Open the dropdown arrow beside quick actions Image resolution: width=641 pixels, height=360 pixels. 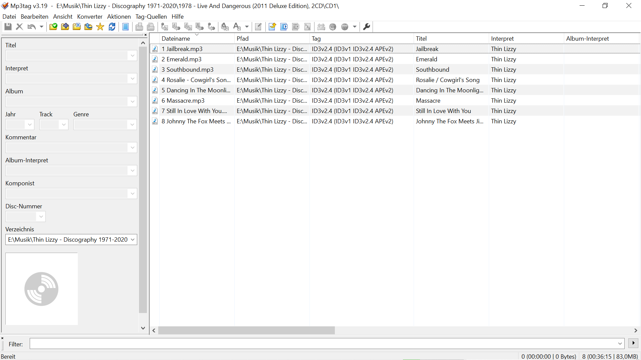(x=247, y=27)
